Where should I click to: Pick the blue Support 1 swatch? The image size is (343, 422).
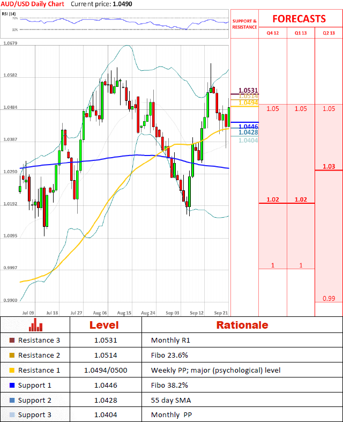coord(12,386)
